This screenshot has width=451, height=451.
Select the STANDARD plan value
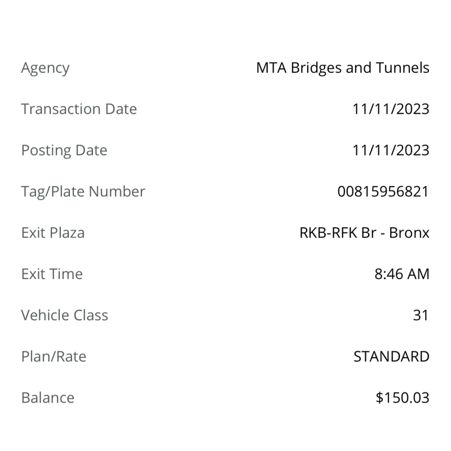pos(391,357)
